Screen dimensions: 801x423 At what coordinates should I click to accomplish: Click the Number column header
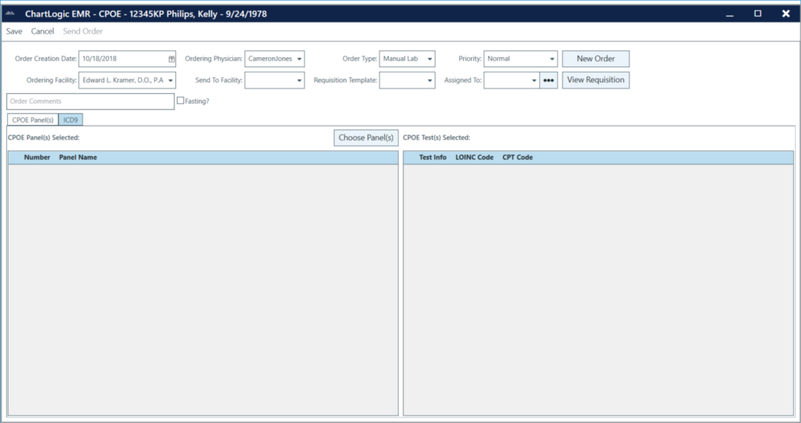point(37,157)
